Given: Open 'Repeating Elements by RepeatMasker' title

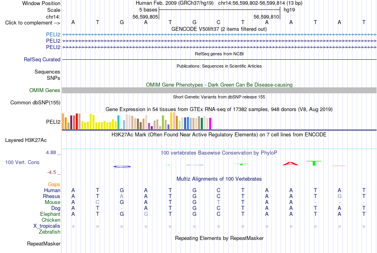Looking at the screenshot, I should (x=219, y=238).
